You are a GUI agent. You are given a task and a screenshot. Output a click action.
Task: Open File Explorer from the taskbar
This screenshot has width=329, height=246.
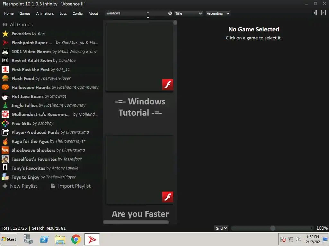(60, 239)
